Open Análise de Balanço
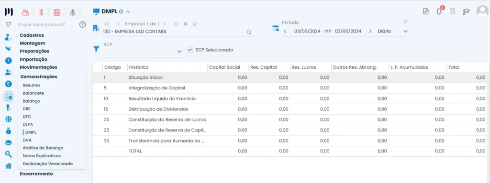Viewport: 490px width, 183px height. tap(43, 148)
